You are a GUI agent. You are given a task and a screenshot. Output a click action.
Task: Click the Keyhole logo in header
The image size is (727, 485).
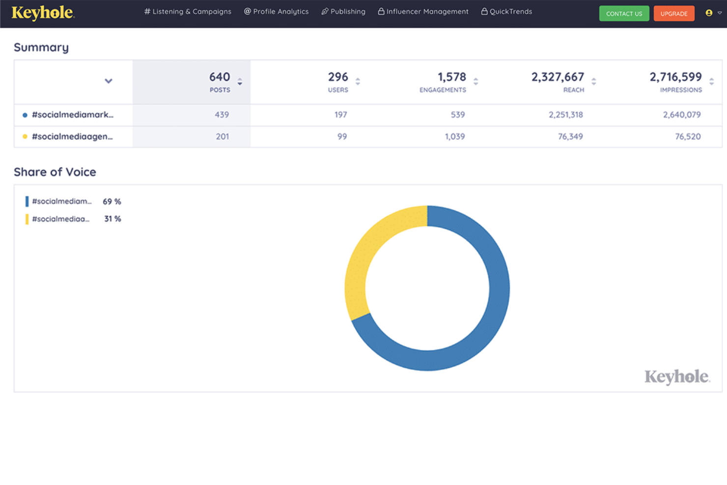click(43, 13)
